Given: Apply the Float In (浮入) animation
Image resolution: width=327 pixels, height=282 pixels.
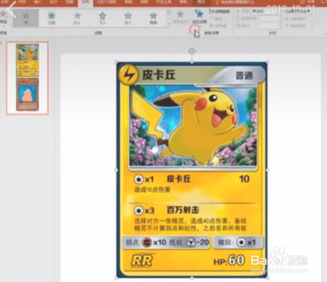Looking at the screenshot, I should (128, 18).
